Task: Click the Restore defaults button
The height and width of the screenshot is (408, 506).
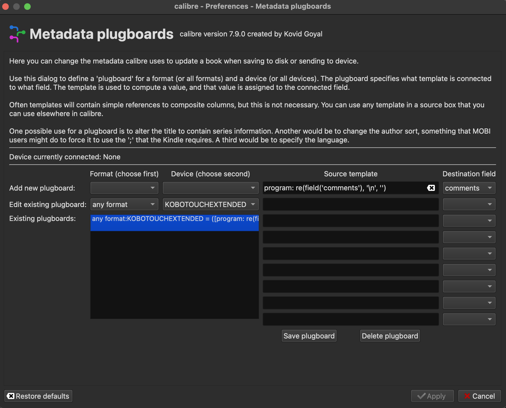Action: 38,396
